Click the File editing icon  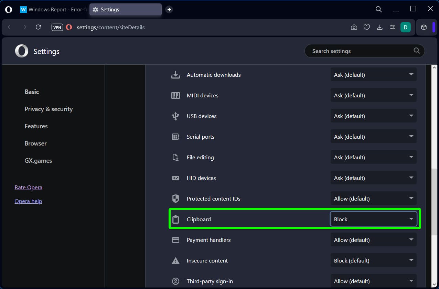point(176,157)
